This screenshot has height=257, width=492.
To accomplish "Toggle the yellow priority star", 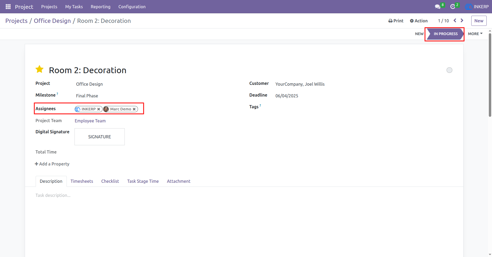I will pos(40,69).
